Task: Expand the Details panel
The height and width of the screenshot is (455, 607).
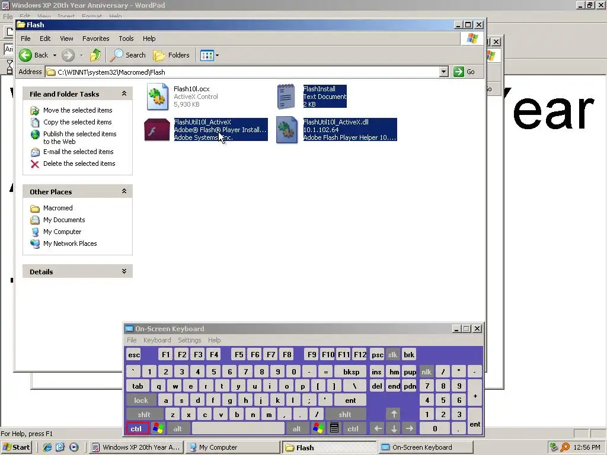Action: click(x=124, y=271)
